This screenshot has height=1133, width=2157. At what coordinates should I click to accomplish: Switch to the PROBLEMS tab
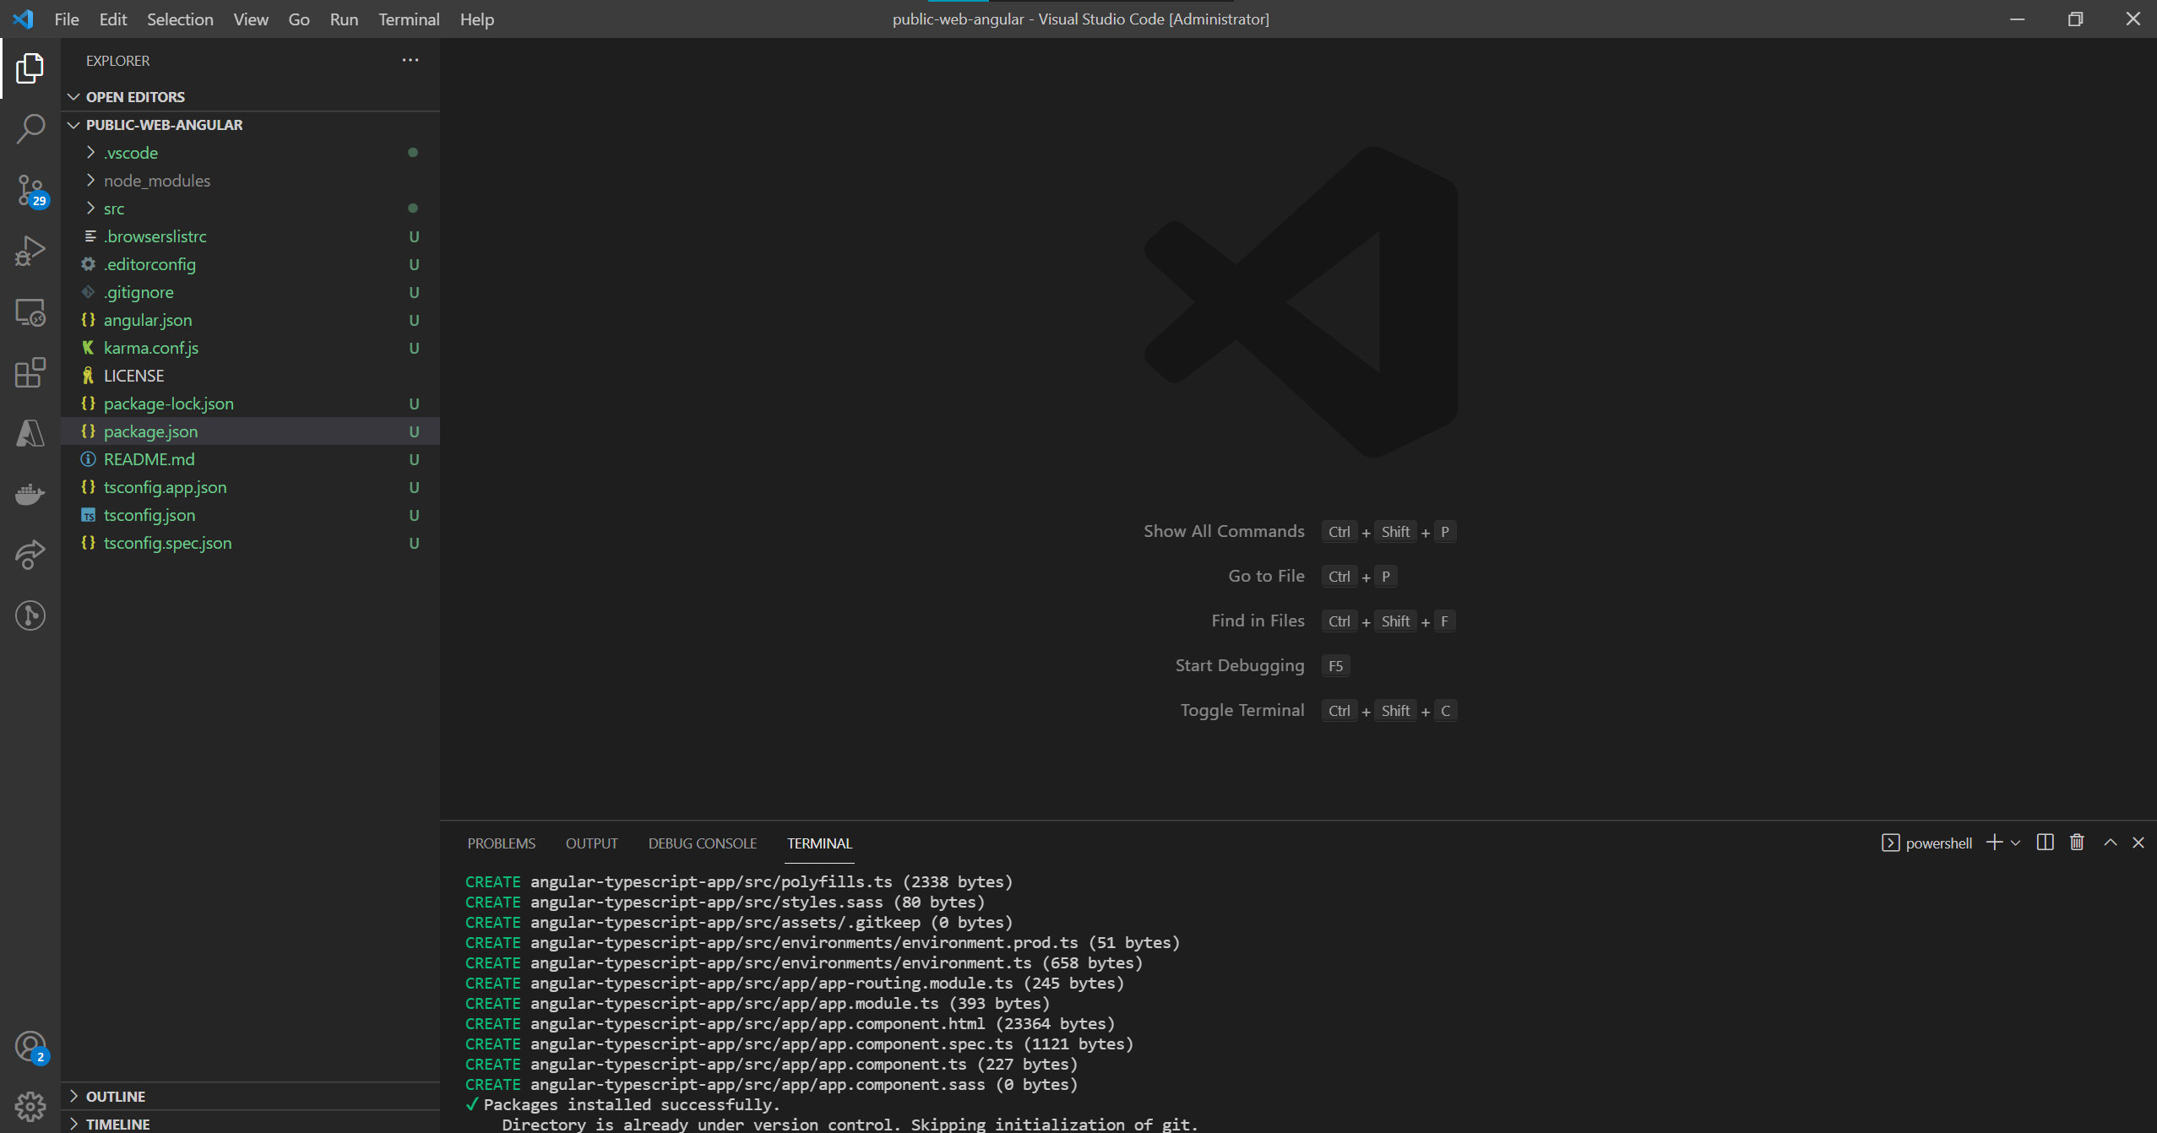502,843
